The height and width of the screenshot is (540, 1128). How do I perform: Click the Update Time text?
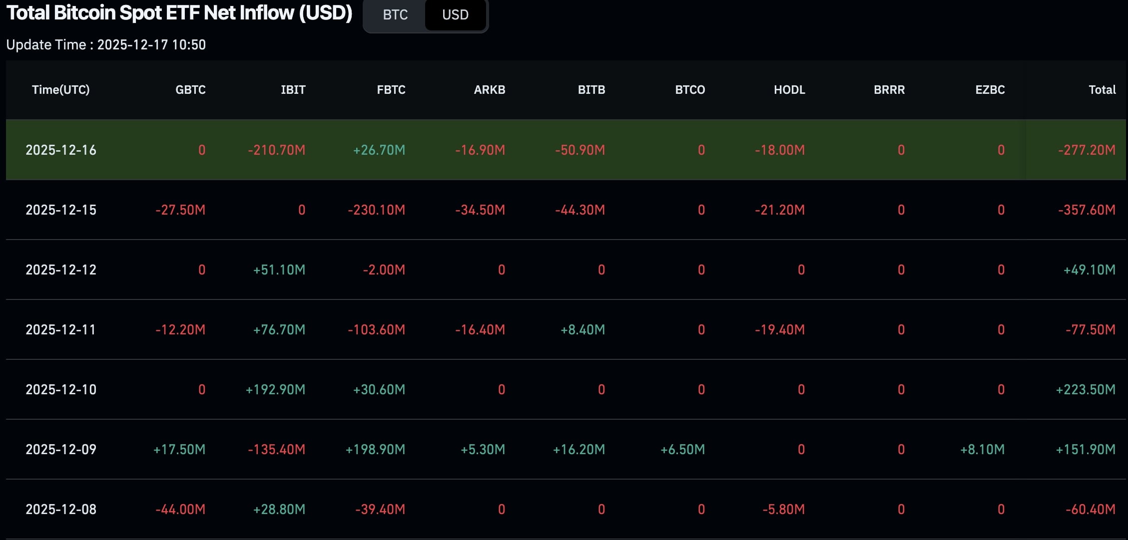coord(106,45)
